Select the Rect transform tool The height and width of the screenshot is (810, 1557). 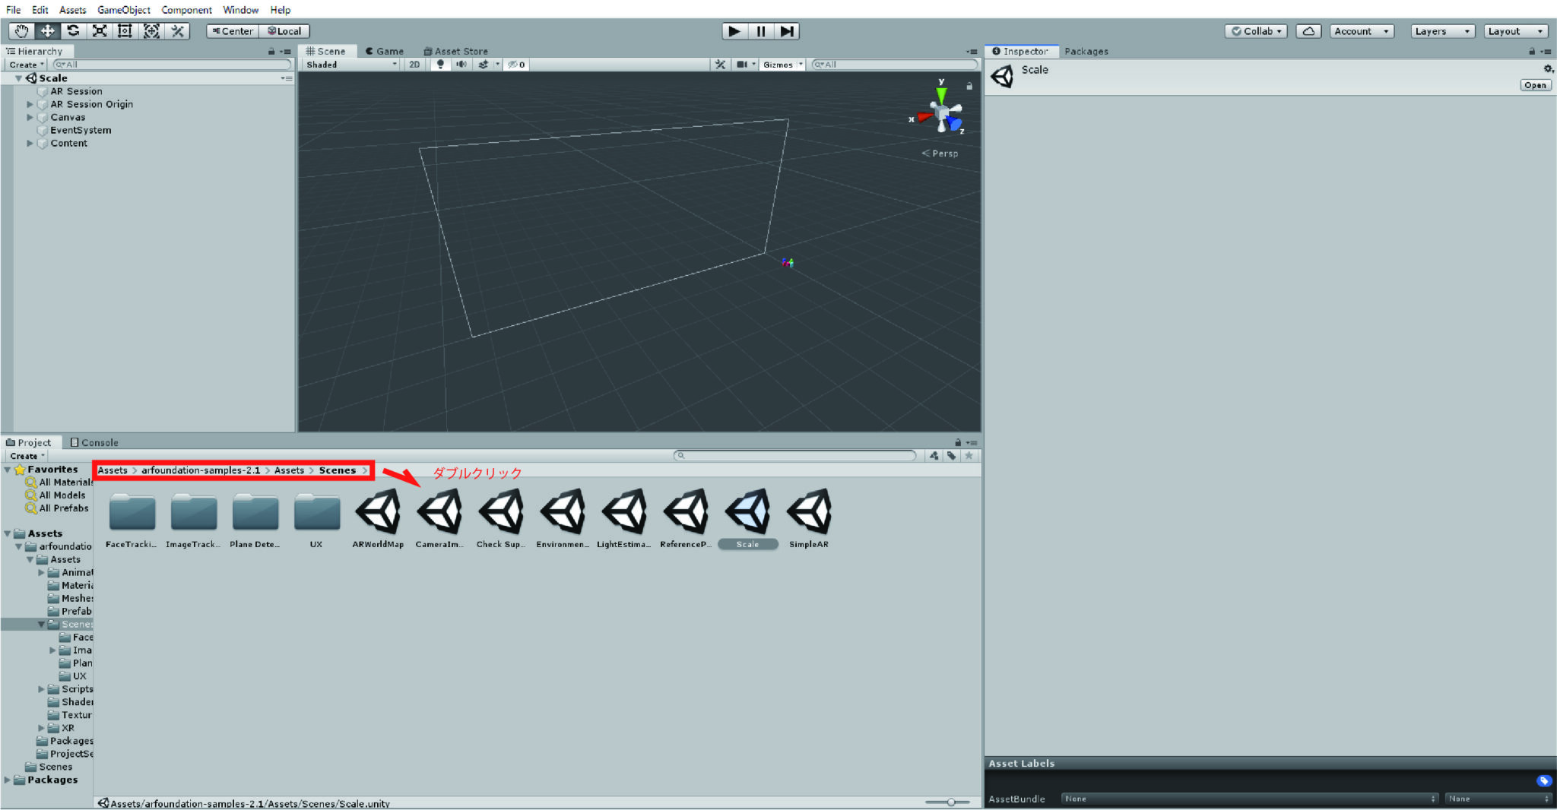coord(126,31)
